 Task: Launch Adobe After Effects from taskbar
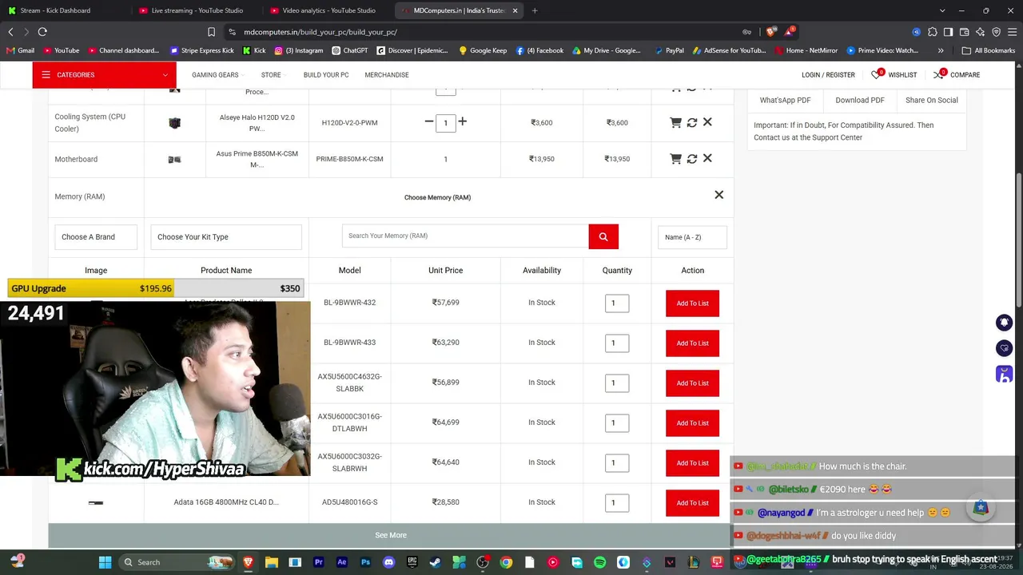pos(342,562)
